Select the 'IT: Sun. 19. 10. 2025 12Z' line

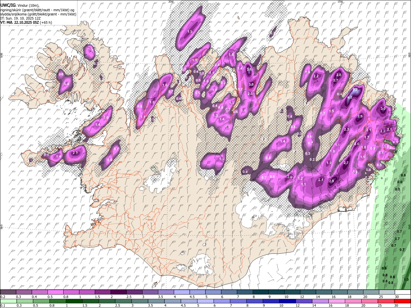coord(21,19)
